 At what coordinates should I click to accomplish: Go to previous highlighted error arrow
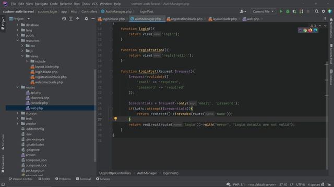coord(320,25)
